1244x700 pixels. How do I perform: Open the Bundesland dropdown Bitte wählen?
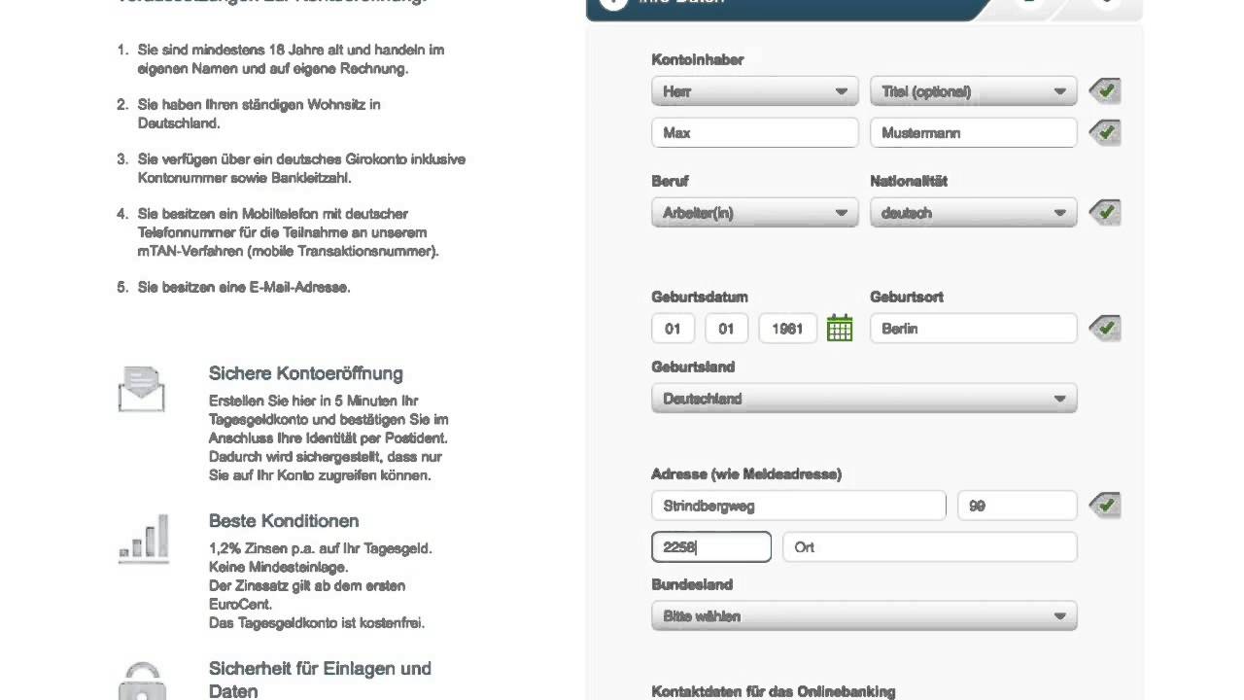(x=864, y=616)
